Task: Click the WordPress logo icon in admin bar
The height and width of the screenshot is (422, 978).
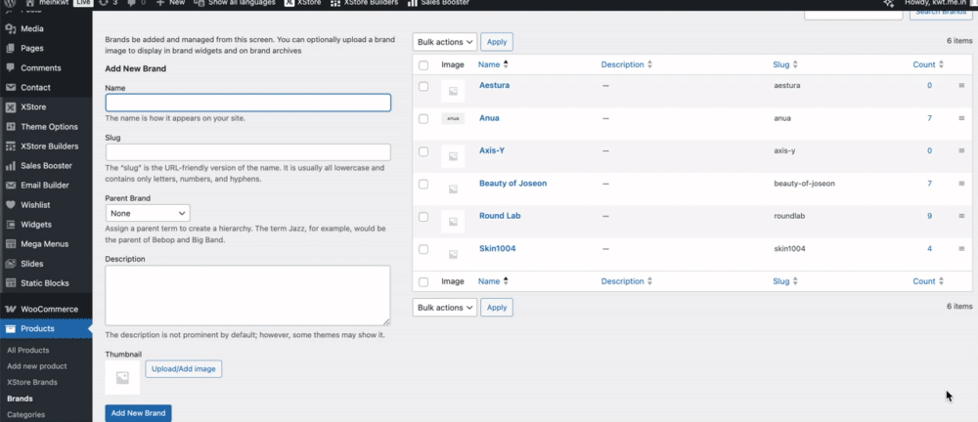Action: click(x=11, y=3)
